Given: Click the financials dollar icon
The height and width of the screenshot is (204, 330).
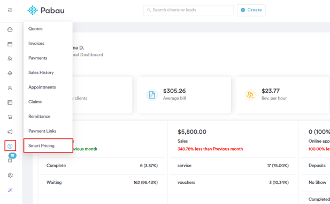Looking at the screenshot, I should [x=10, y=146].
